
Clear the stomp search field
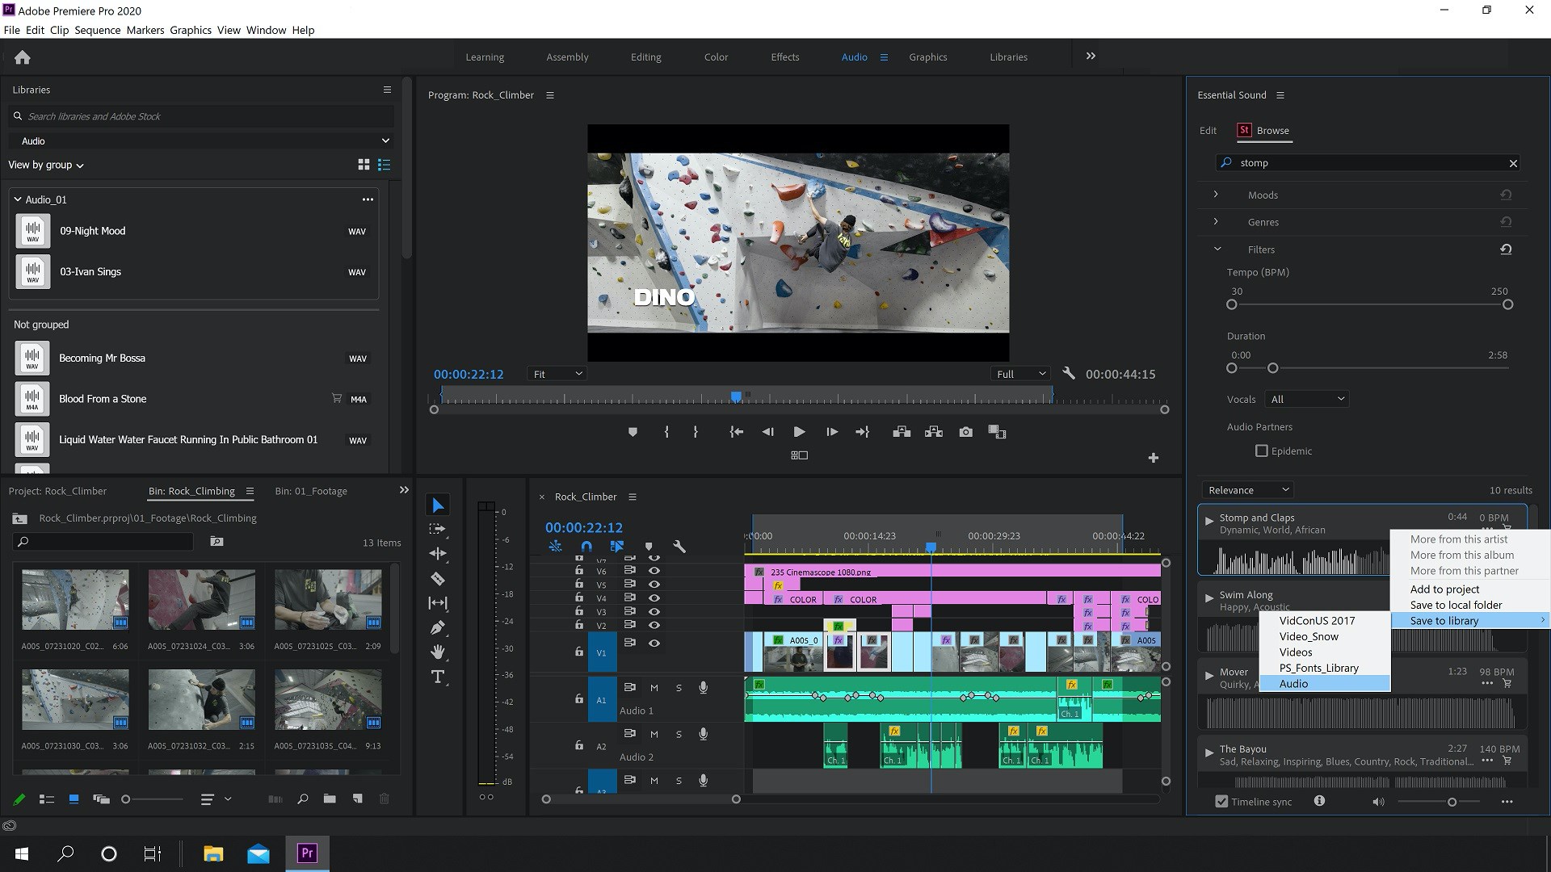pyautogui.click(x=1513, y=163)
